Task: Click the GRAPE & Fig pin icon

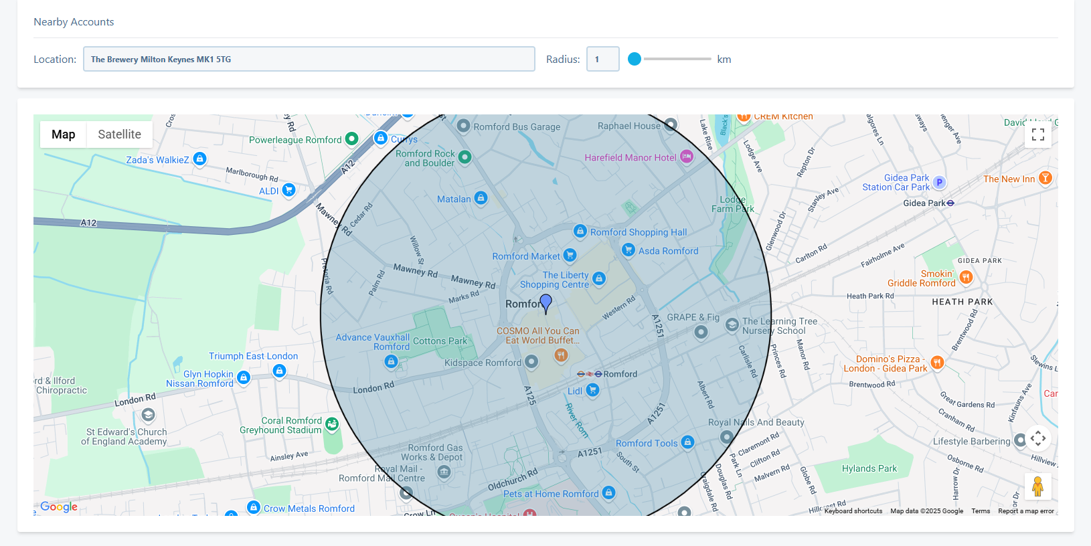Action: click(701, 331)
